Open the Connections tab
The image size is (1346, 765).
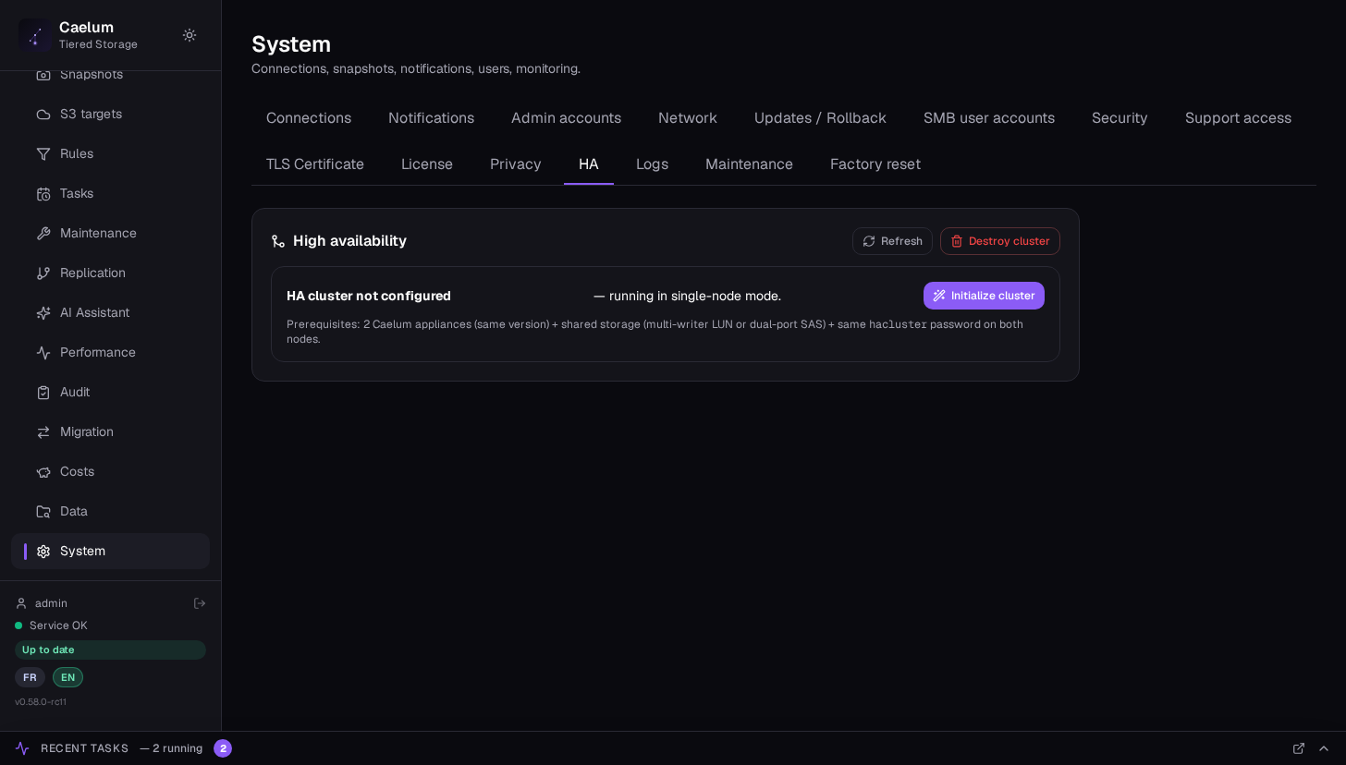pos(309,118)
